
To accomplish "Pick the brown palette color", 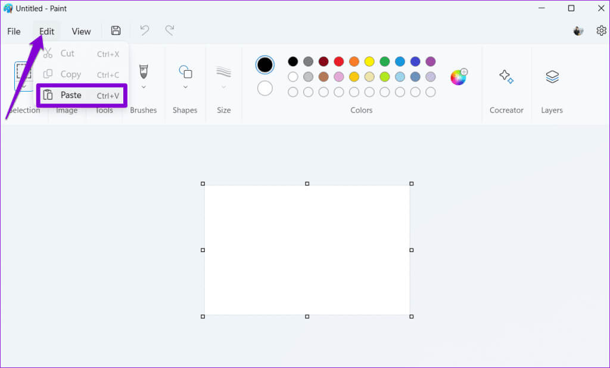I will (x=323, y=77).
